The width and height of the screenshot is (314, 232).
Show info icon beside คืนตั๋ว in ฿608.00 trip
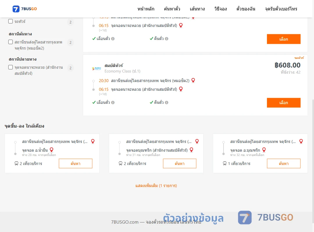tap(167, 102)
